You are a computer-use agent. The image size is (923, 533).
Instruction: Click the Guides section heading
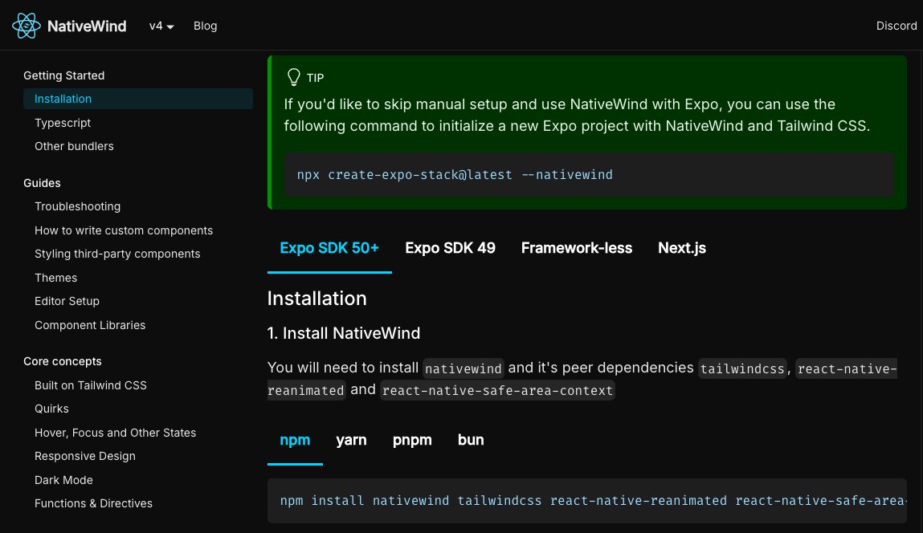pos(42,183)
